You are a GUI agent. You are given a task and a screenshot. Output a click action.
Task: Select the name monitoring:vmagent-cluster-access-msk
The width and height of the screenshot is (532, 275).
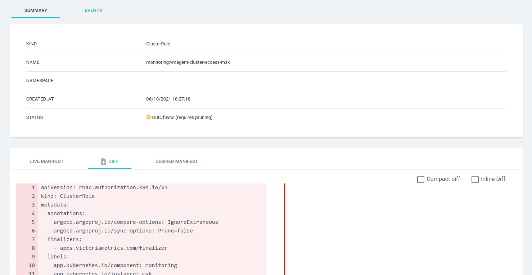point(188,62)
